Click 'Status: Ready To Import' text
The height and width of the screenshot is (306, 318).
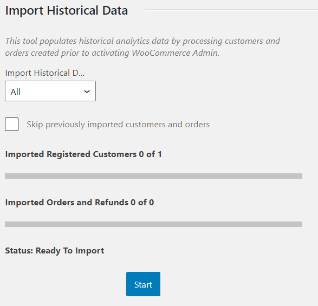[x=55, y=251]
